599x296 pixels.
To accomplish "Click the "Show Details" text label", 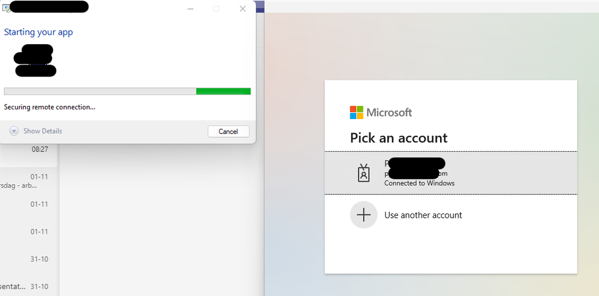I will (x=43, y=131).
